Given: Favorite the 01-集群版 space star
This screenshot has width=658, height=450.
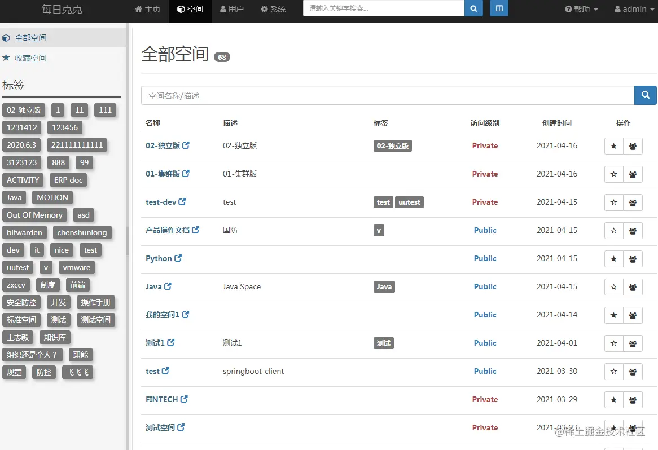Looking at the screenshot, I should 614,174.
